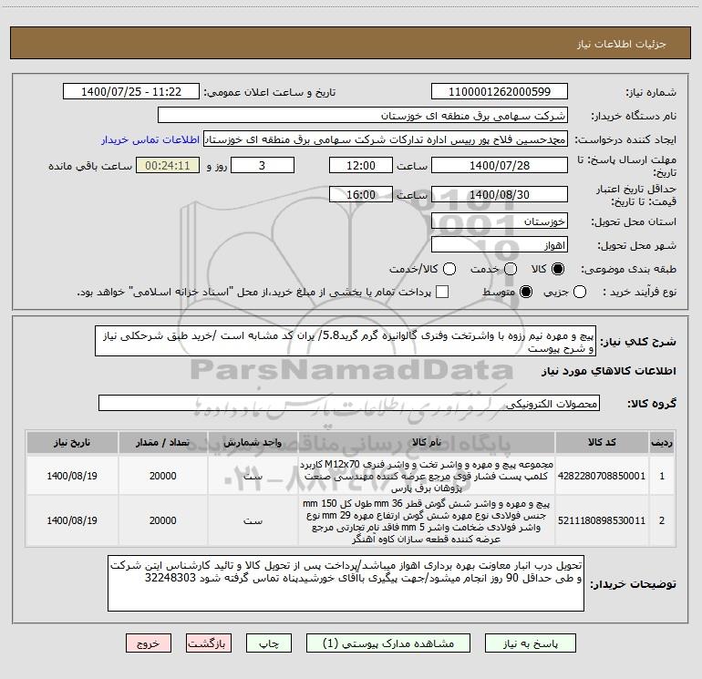Click the توضیحات خریدار notes text area

346,583
